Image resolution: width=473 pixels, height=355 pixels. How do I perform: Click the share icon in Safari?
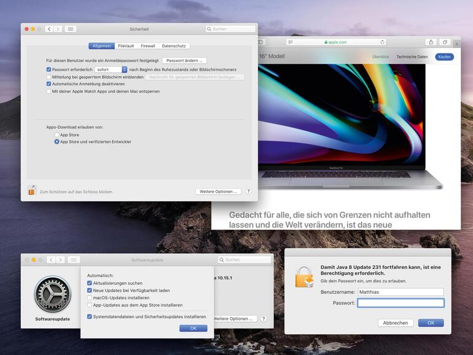pos(431,42)
